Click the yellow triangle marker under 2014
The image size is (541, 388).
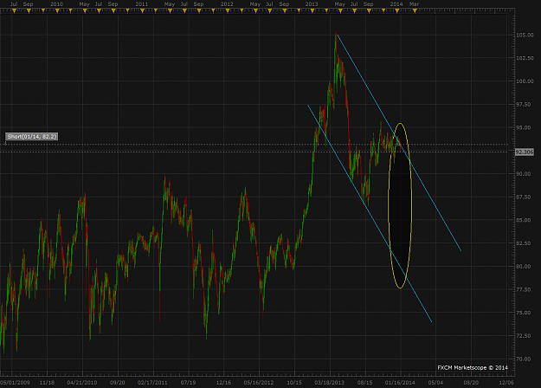[397, 11]
